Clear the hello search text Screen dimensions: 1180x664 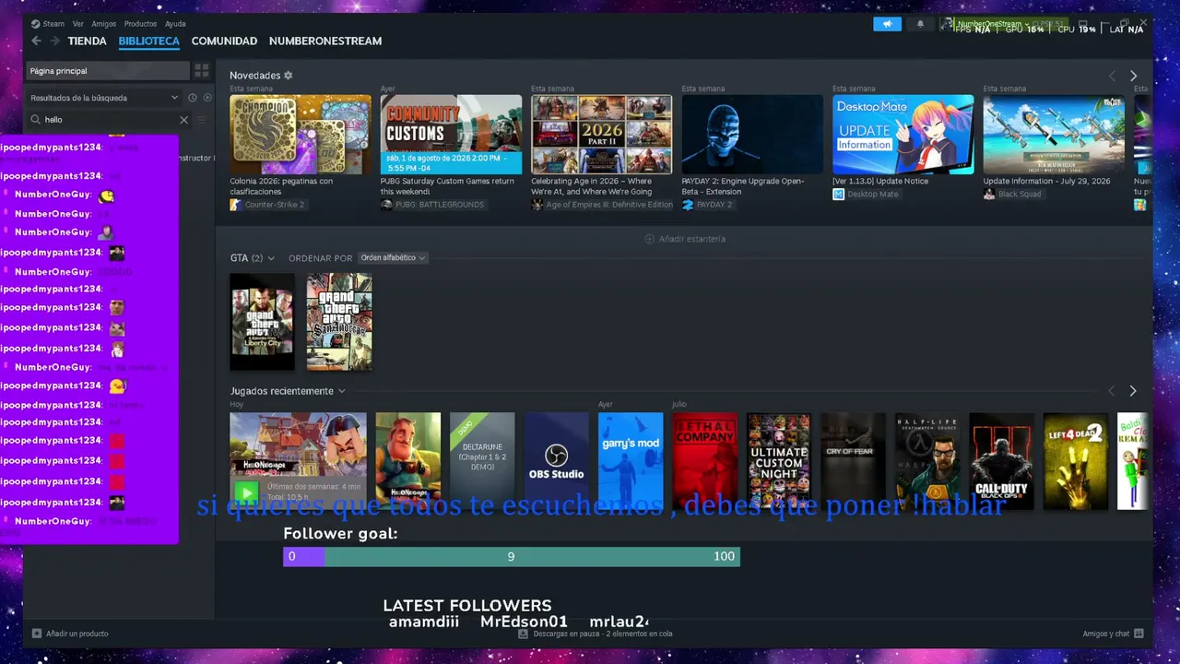[183, 120]
